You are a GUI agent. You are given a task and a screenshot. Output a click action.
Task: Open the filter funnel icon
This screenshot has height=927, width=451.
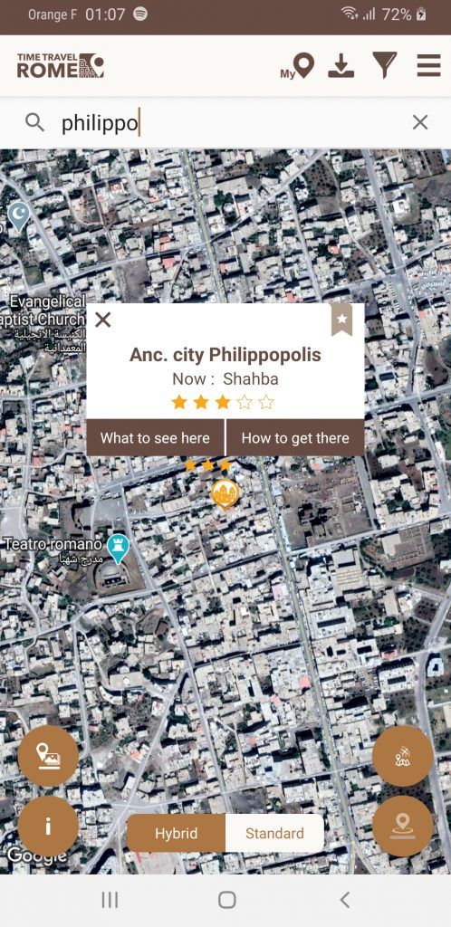384,65
